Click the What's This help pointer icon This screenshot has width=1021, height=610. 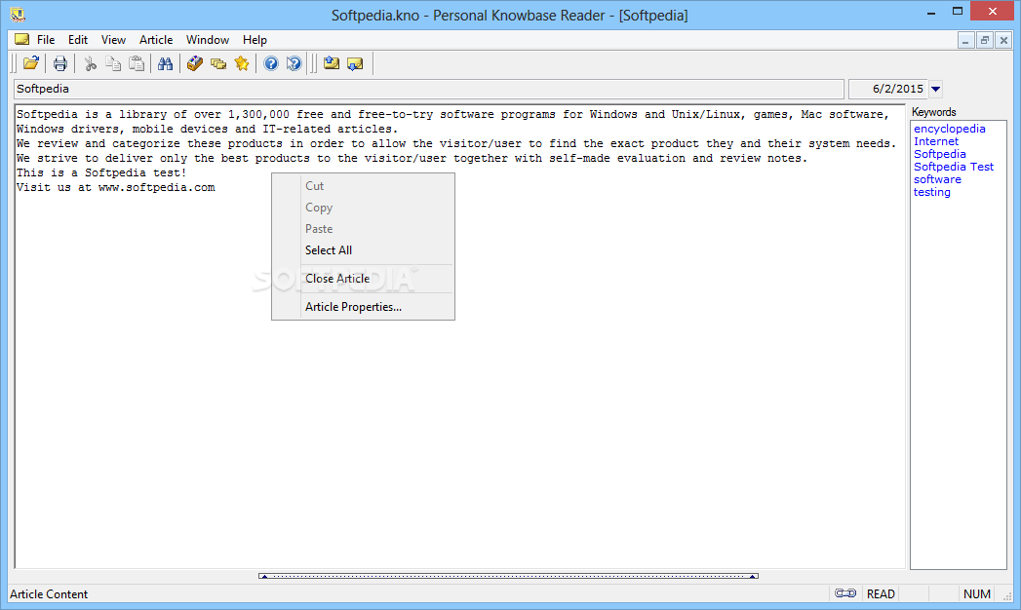coord(295,63)
